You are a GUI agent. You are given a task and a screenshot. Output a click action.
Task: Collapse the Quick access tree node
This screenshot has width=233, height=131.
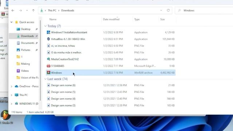click(11, 22)
